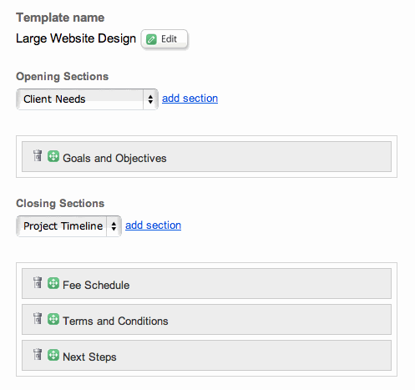Screen dimensions: 415x390
Task: Add section under Opening Sections
Action: pos(190,99)
